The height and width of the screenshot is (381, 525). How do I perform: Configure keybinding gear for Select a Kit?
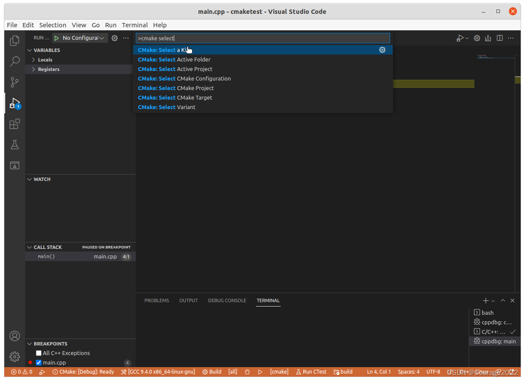tap(382, 50)
